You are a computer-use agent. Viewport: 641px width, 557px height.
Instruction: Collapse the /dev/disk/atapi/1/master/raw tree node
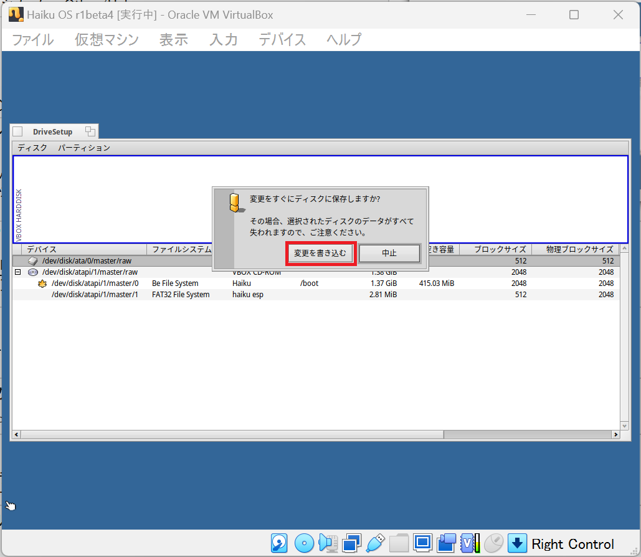tap(18, 272)
